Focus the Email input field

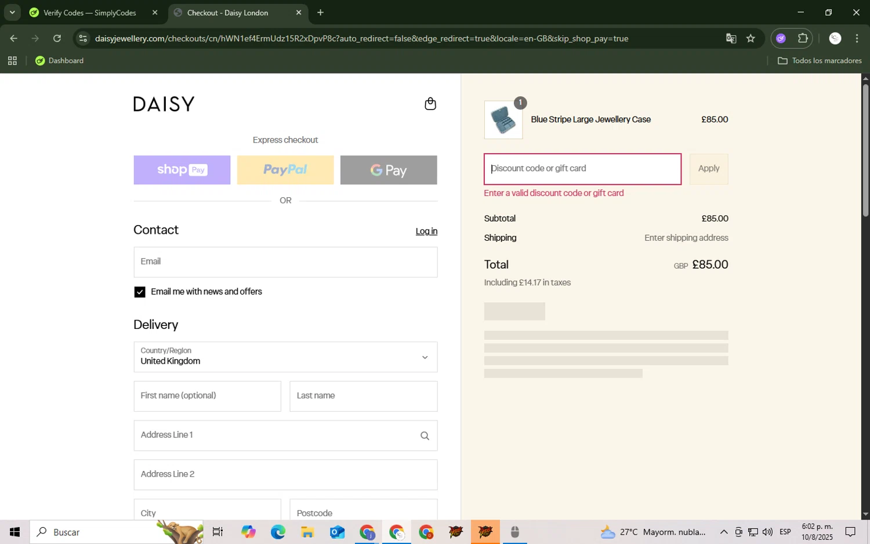(285, 262)
